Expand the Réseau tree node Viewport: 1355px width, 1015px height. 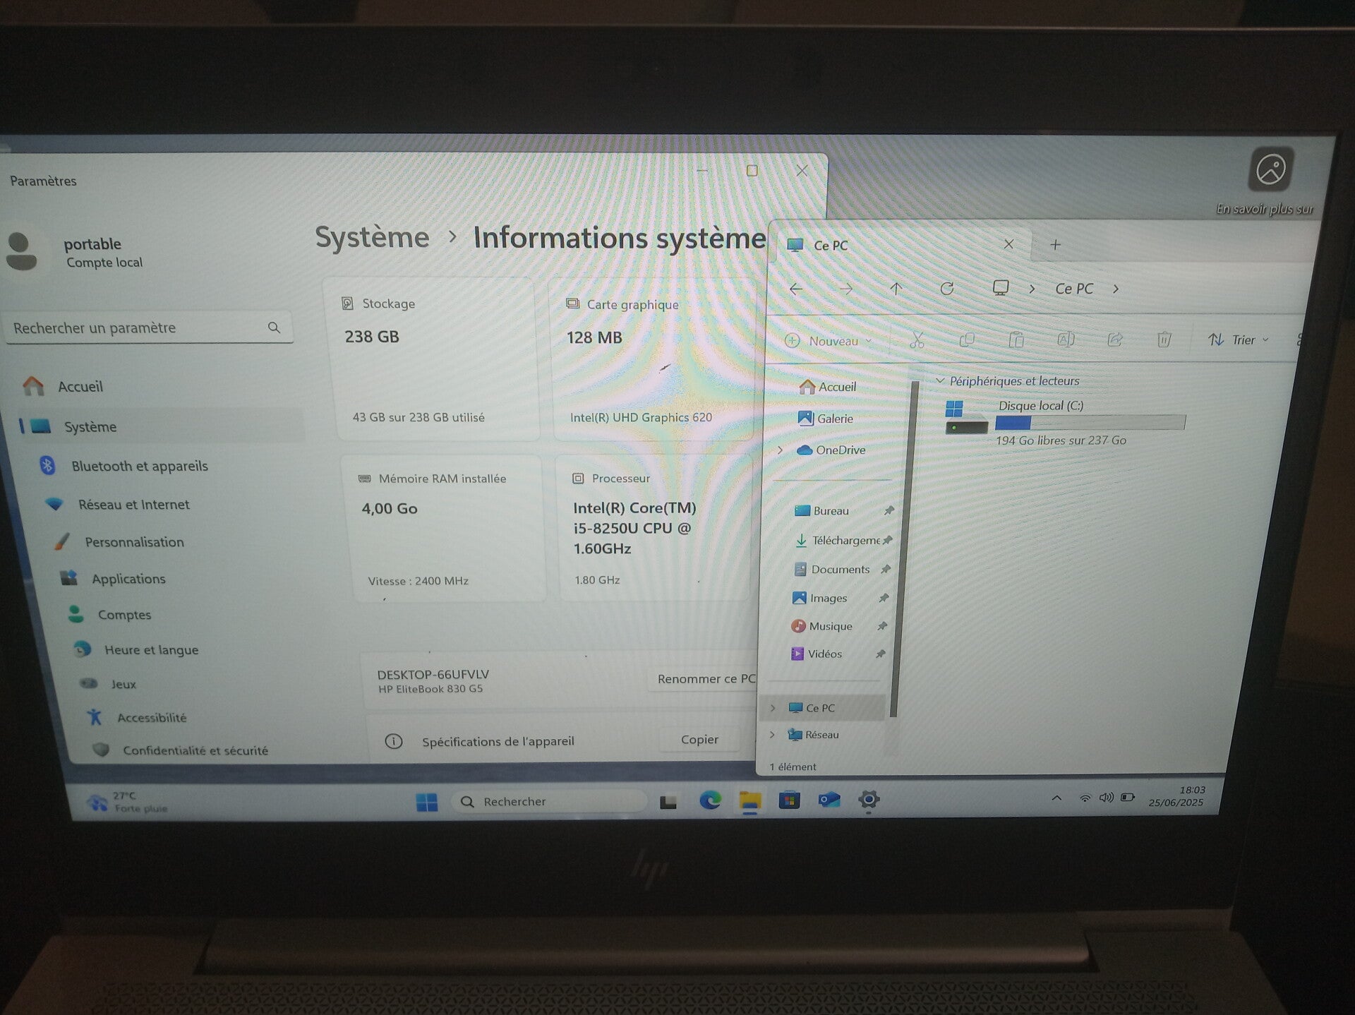coord(773,735)
